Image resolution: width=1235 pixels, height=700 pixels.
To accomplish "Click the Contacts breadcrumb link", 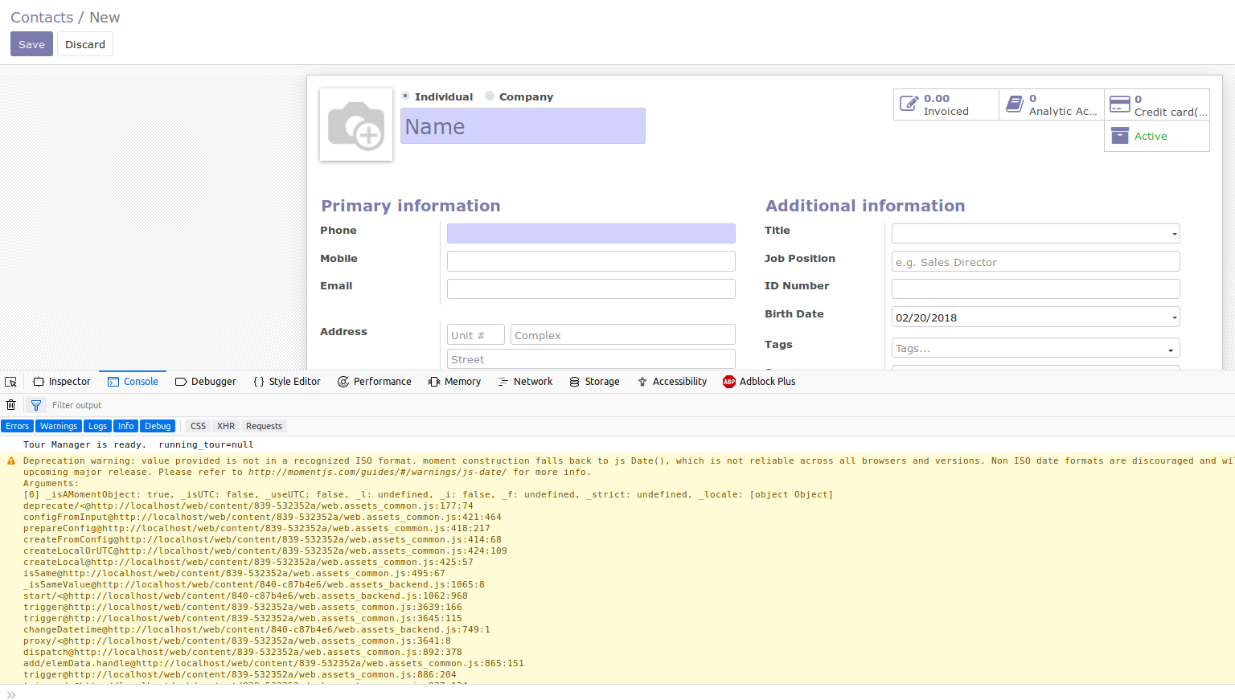I will (41, 16).
